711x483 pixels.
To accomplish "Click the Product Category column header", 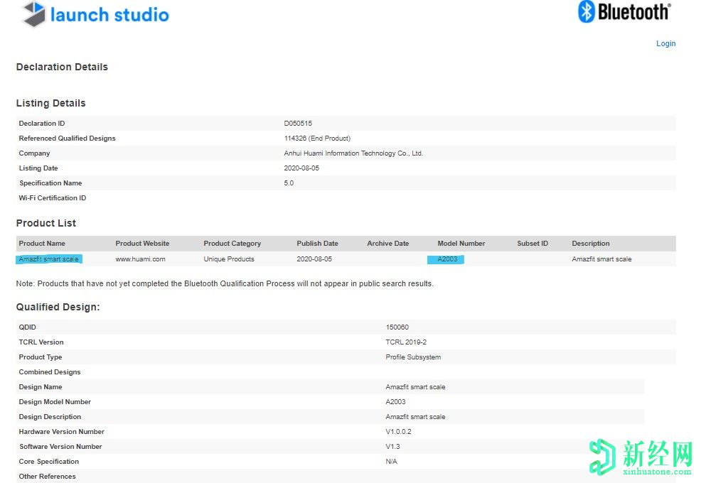I will click(232, 244).
